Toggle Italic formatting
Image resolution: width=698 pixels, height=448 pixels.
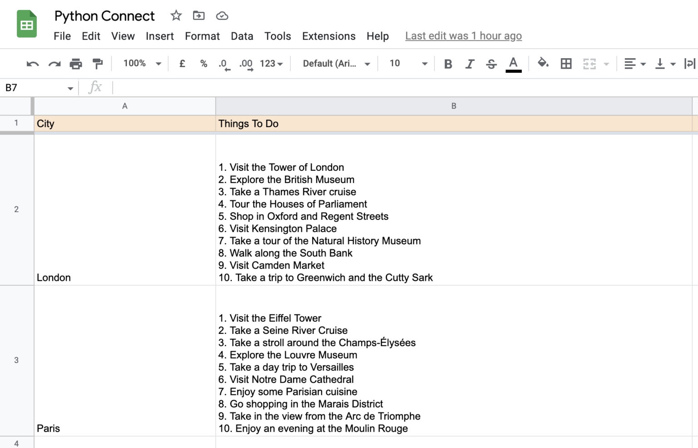tap(470, 64)
